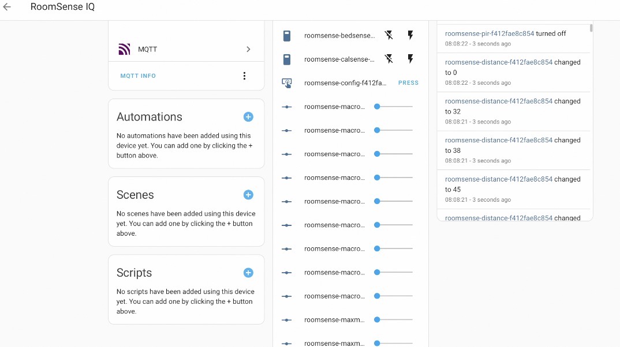Click the MQTT integration logo icon
The height and width of the screenshot is (347, 620).
click(x=124, y=50)
